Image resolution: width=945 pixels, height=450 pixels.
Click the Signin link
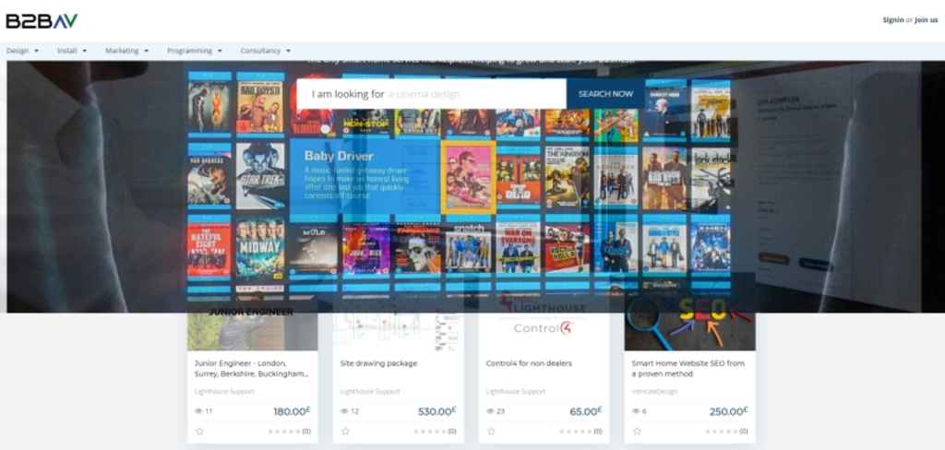coord(893,20)
